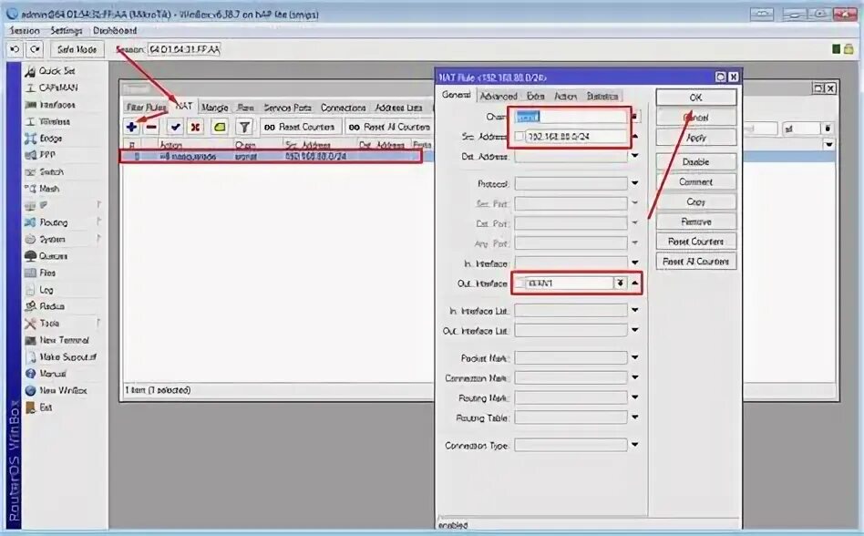Expand the Routing Table field arrow
The width and height of the screenshot is (864, 536).
tap(634, 417)
